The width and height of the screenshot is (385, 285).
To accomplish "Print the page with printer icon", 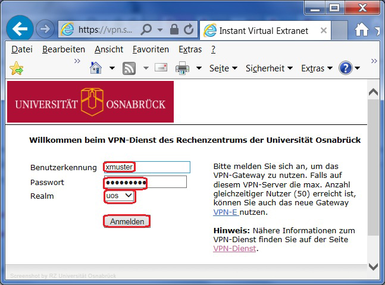I will click(182, 68).
